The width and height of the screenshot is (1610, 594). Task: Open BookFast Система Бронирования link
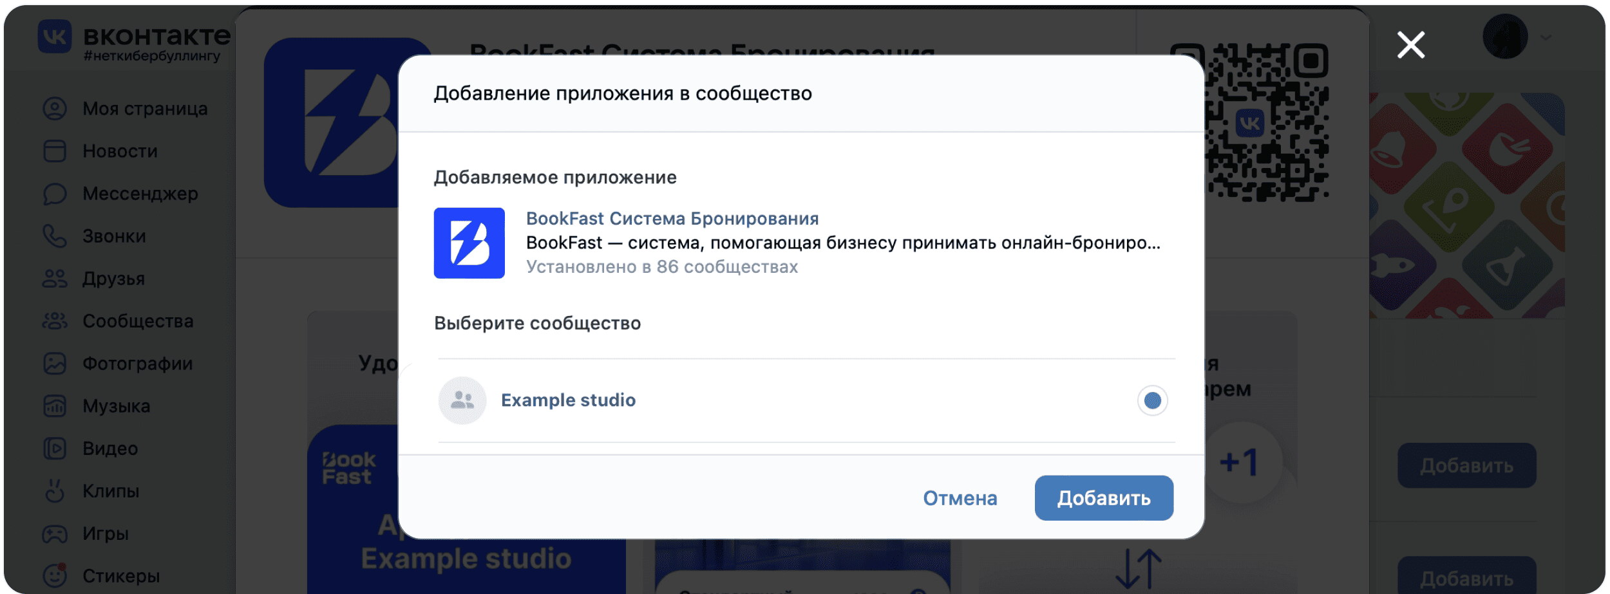[x=672, y=219]
